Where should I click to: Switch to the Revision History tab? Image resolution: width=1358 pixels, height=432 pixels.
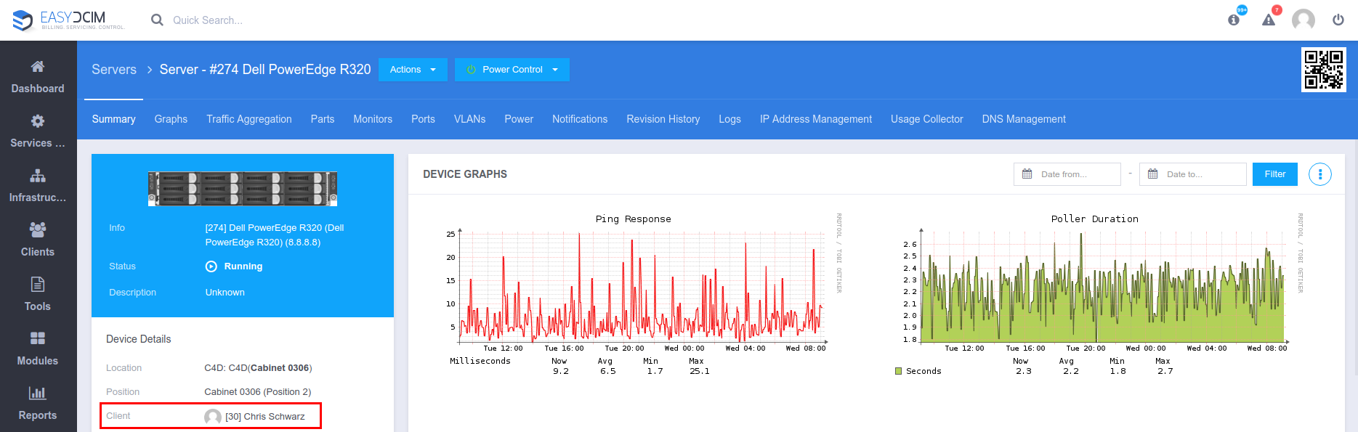click(663, 119)
